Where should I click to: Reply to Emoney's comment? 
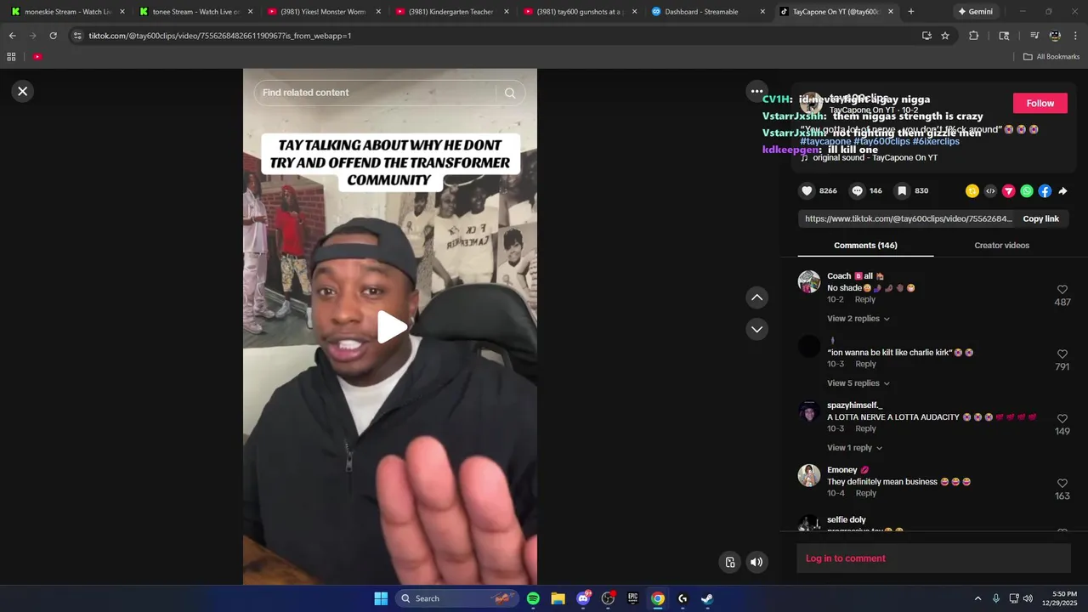[865, 493]
